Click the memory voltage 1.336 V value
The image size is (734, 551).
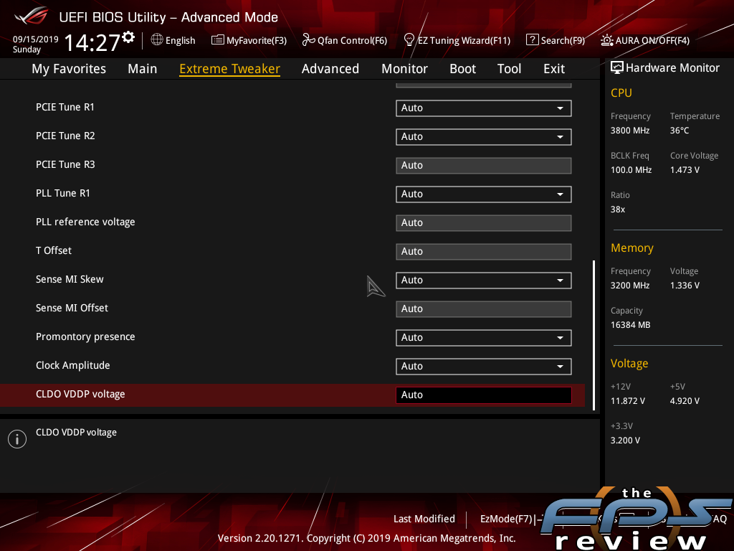(x=685, y=286)
